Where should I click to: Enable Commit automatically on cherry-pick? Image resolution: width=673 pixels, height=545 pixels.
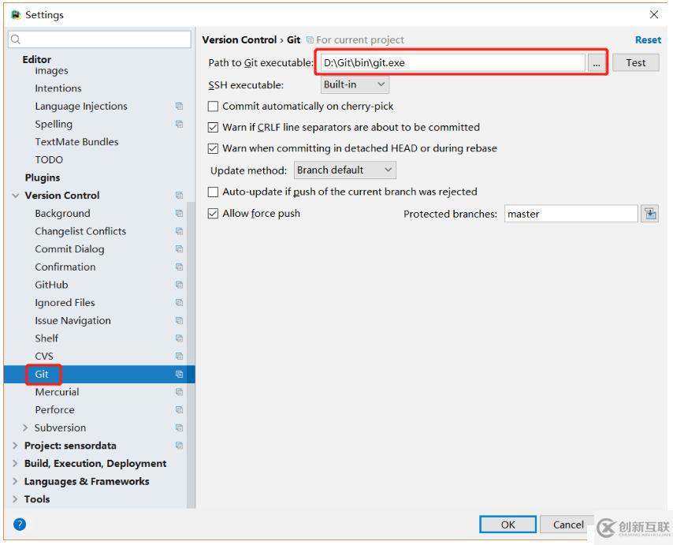point(213,106)
